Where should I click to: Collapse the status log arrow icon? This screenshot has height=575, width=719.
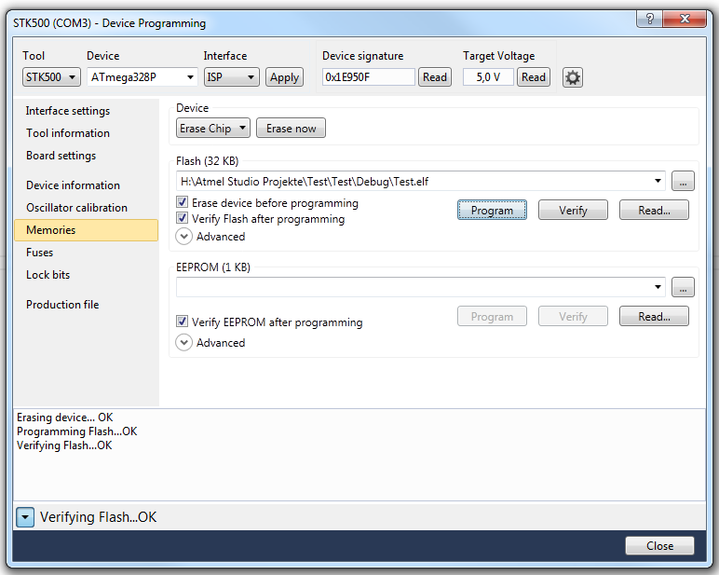25,517
